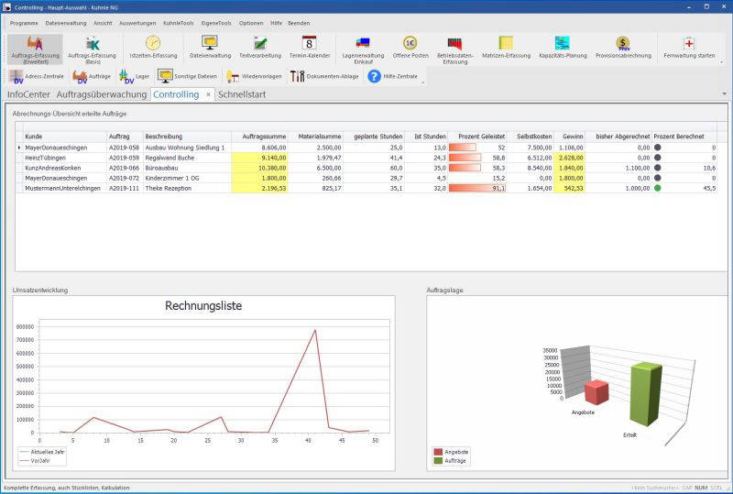Viewport: 733px width, 494px height.
Task: Expand the second toolbar overflow arrow
Action: coord(422,82)
